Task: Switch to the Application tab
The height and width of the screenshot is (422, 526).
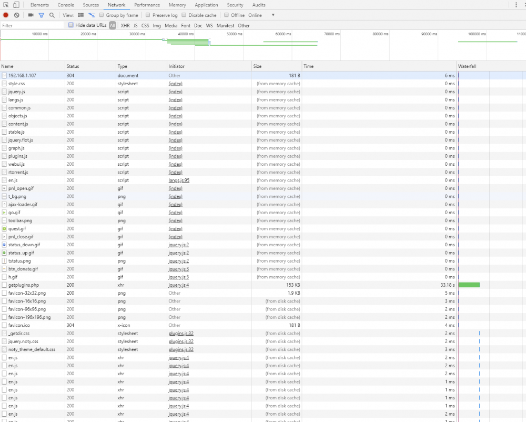Action: [x=206, y=5]
